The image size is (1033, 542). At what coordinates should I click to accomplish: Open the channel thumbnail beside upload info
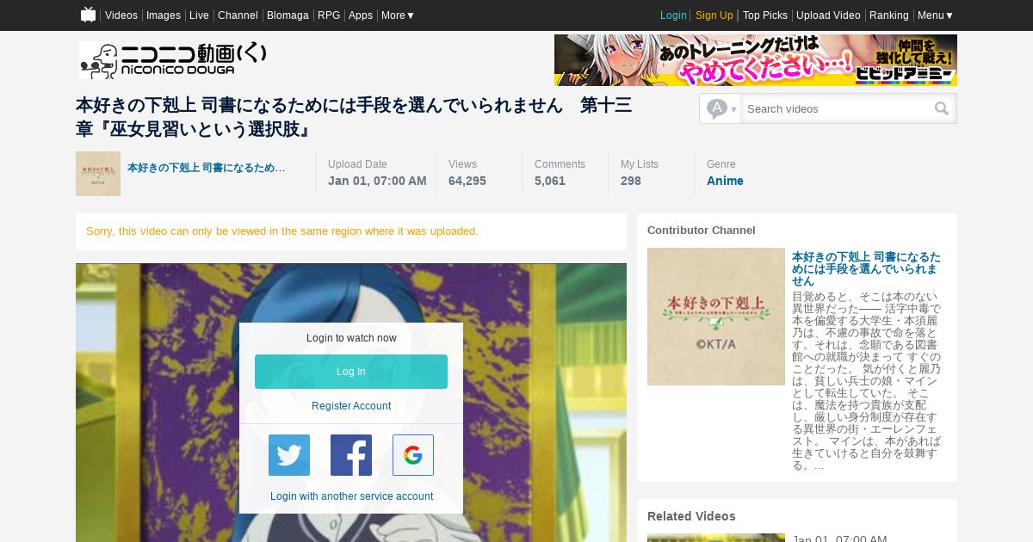pyautogui.click(x=98, y=174)
